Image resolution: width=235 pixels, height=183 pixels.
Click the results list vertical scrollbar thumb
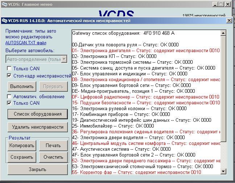point(223,87)
